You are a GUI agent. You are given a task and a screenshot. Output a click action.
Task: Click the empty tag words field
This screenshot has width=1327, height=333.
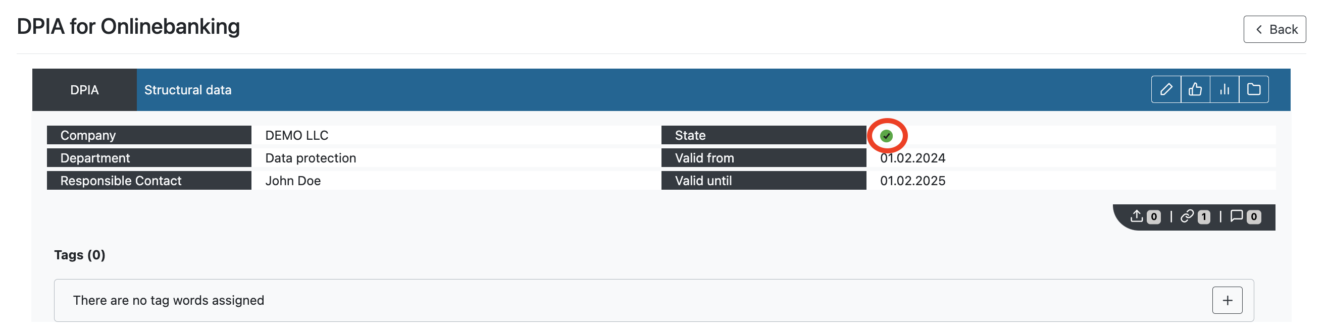(654, 301)
